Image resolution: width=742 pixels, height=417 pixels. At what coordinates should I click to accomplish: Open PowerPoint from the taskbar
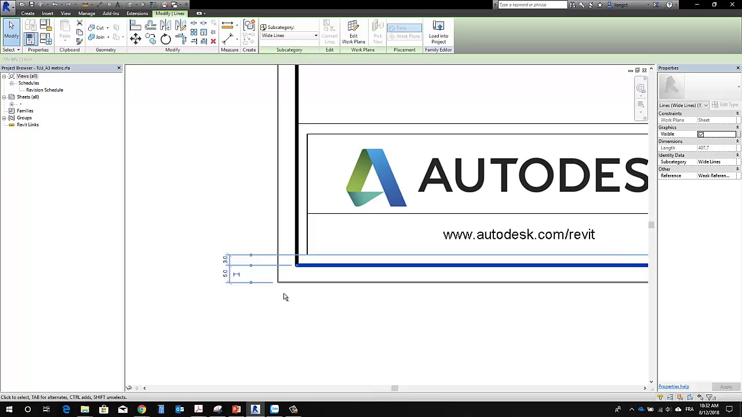[x=237, y=409]
